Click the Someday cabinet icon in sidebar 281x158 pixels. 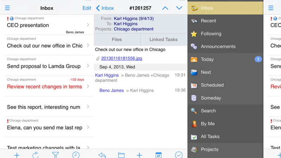point(194,98)
